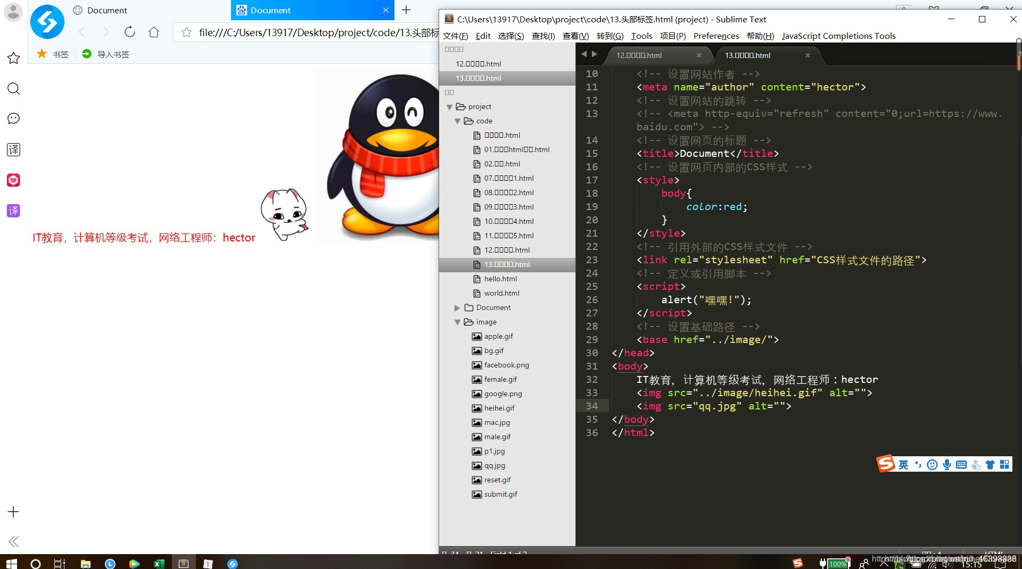Open favorites star in browser sidebar
The height and width of the screenshot is (569, 1022).
(x=13, y=58)
